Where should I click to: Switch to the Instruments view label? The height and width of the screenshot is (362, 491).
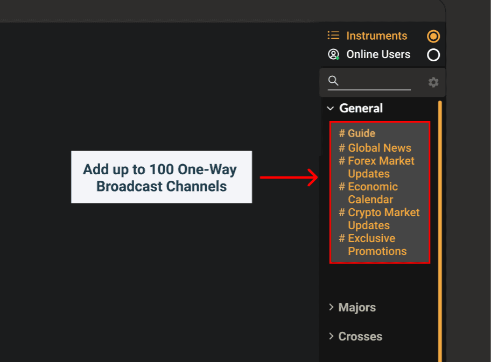(x=376, y=36)
